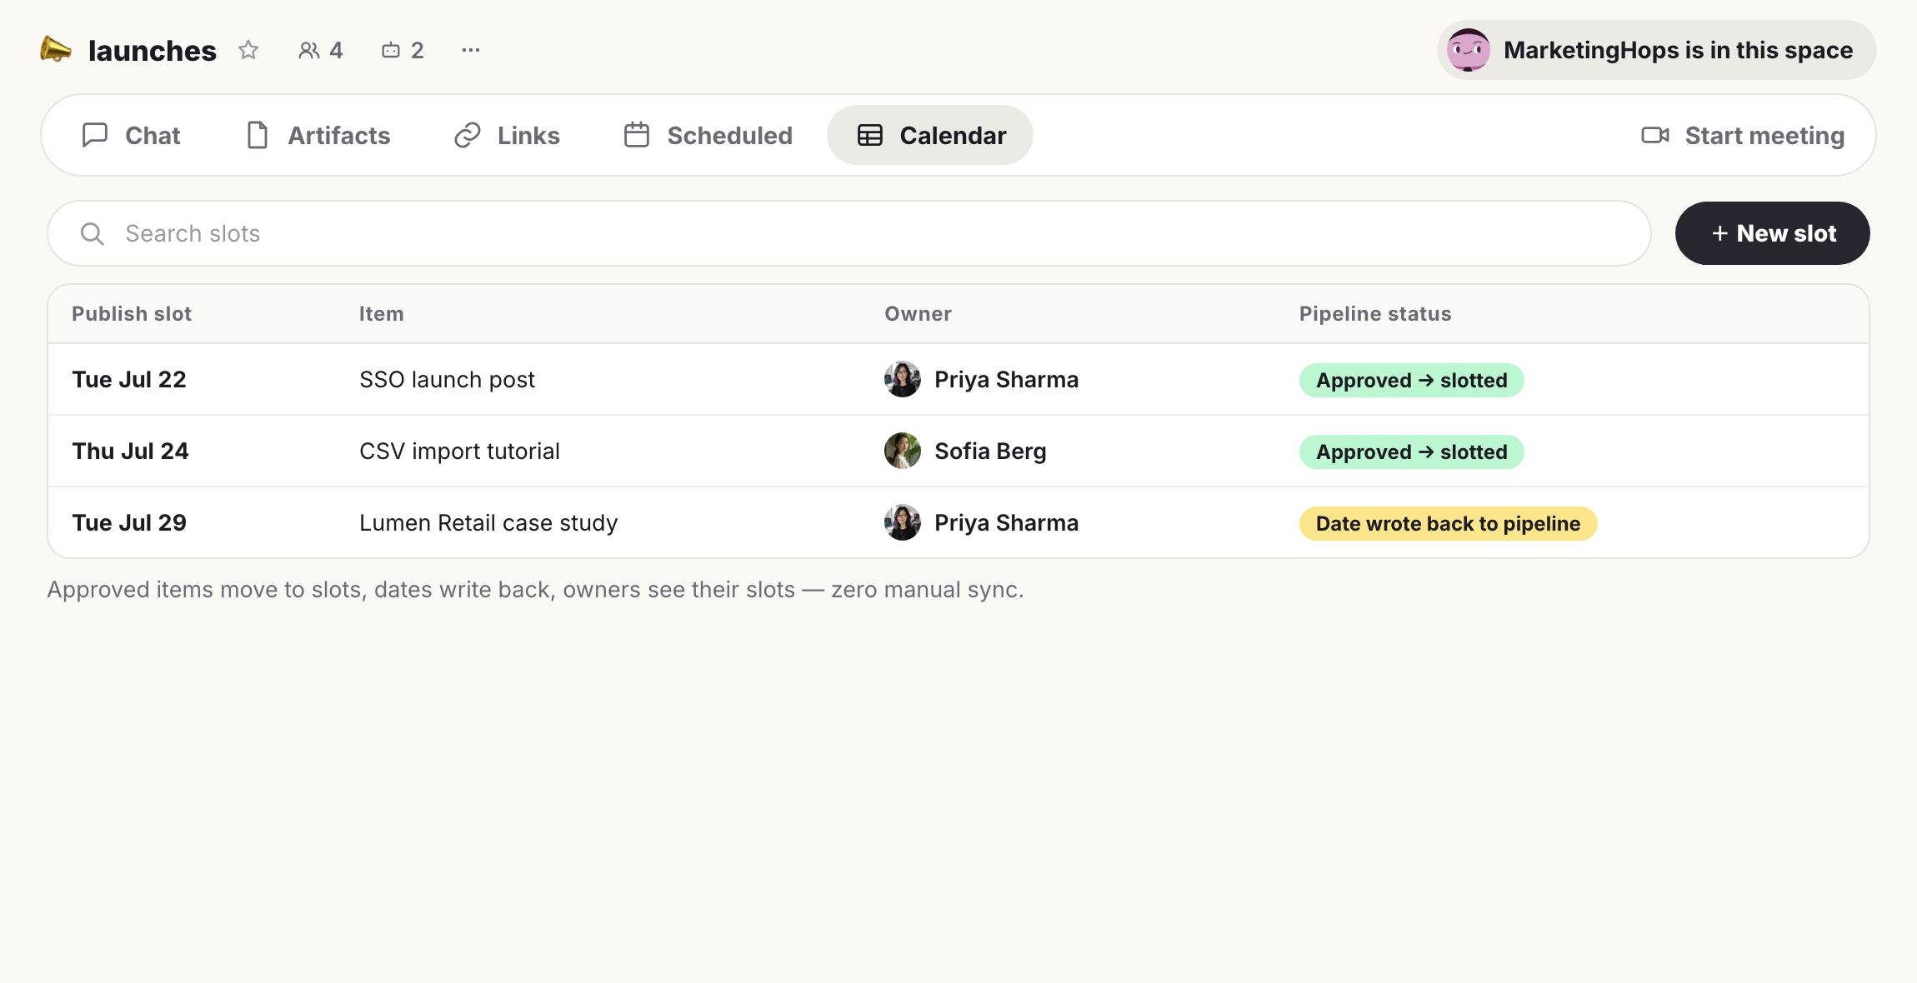This screenshot has width=1917, height=983.
Task: Open the bots count showing 2
Action: tap(403, 50)
